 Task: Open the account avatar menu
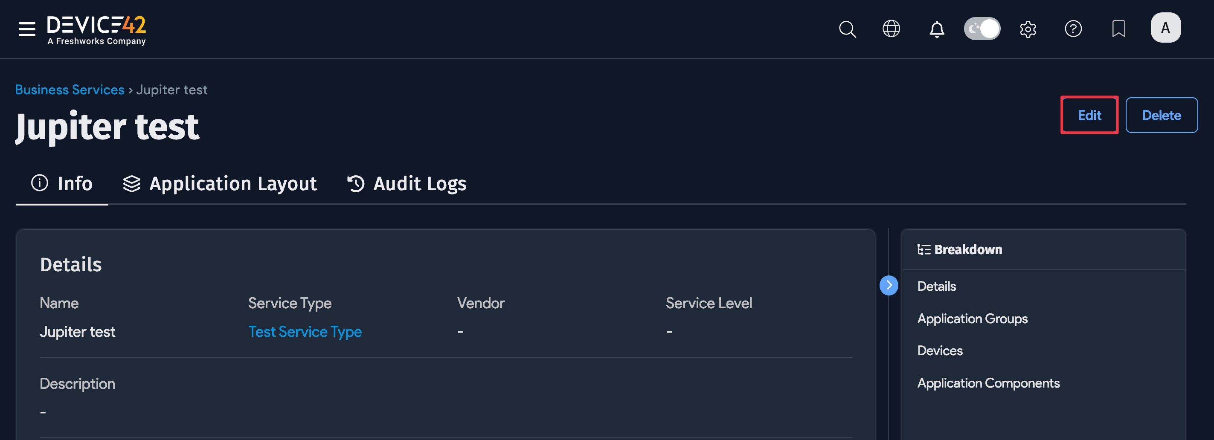(1165, 27)
